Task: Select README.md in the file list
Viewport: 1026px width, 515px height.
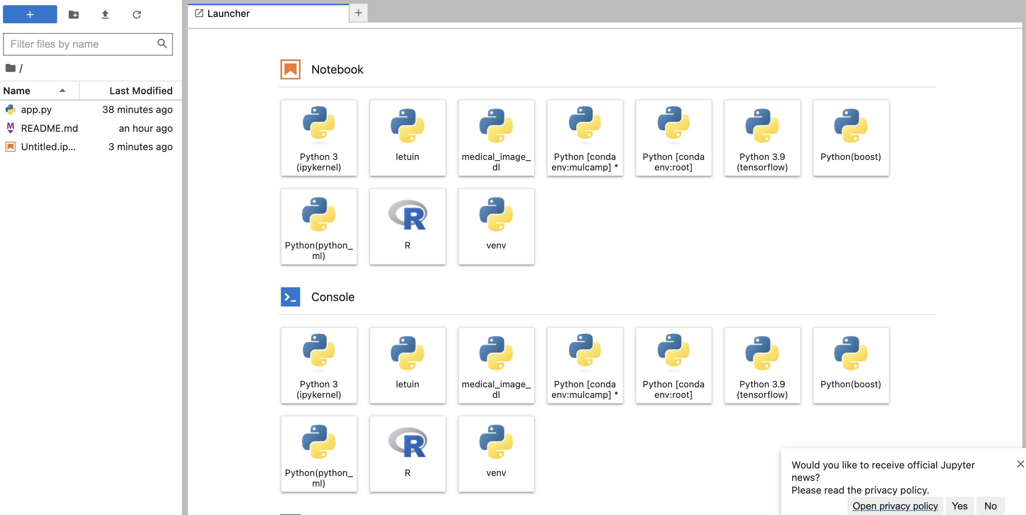Action: (91, 128)
